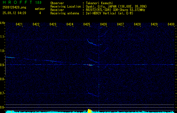The height and width of the screenshot is (113, 177).
Task: Click the meteor label
Action: [x=40, y=9]
